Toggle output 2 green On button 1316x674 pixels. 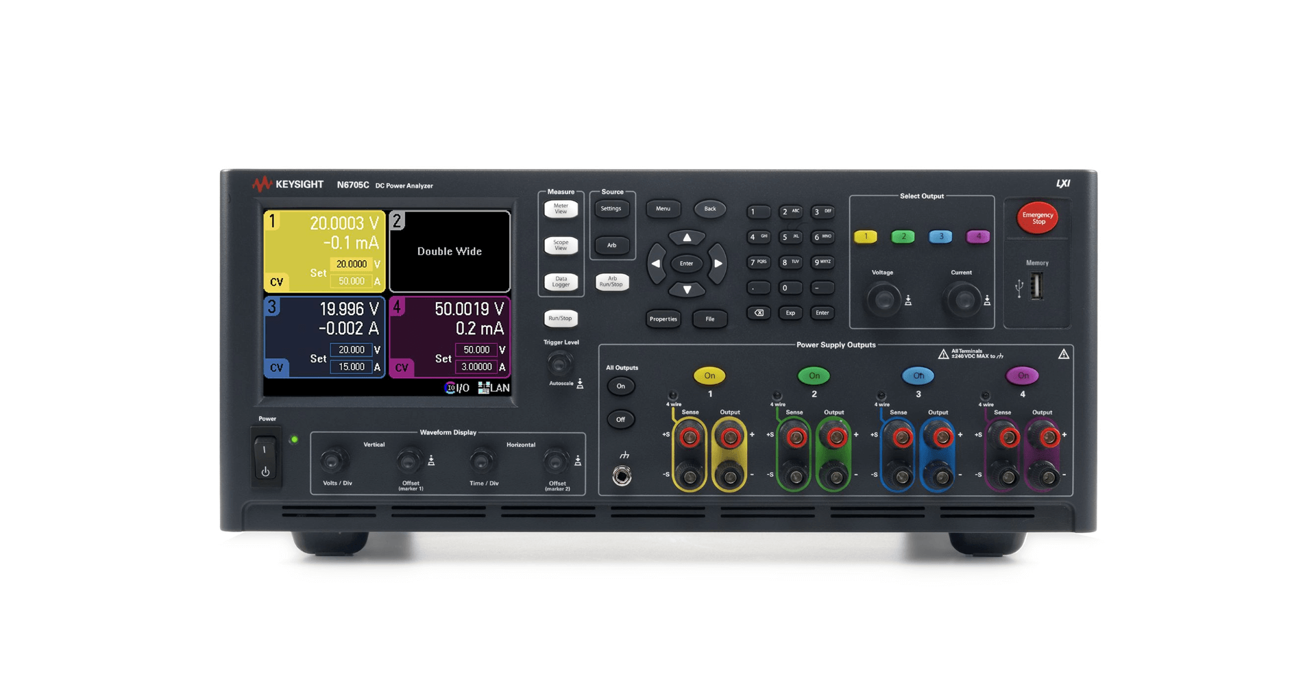(x=814, y=376)
